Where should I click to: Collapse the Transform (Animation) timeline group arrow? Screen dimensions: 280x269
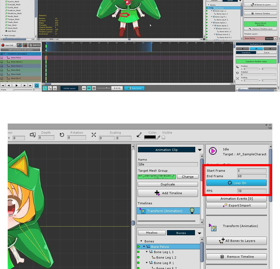[2, 54]
